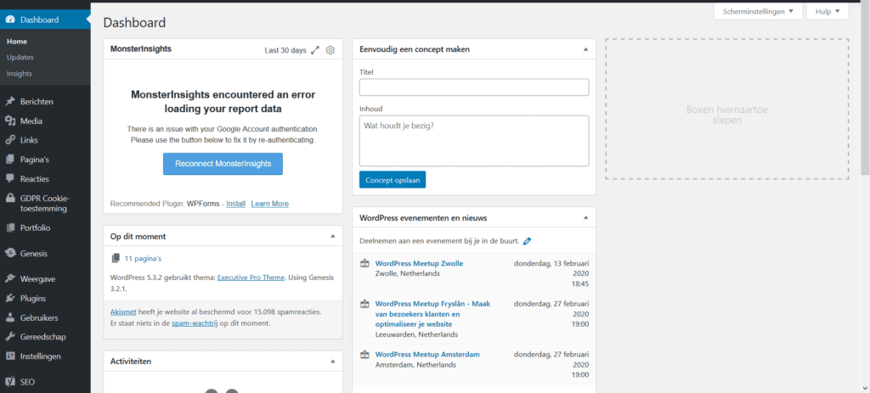Open the GDPR Cookie-toestemming menu label
Image resolution: width=870 pixels, height=393 pixels.
pyautogui.click(x=46, y=204)
